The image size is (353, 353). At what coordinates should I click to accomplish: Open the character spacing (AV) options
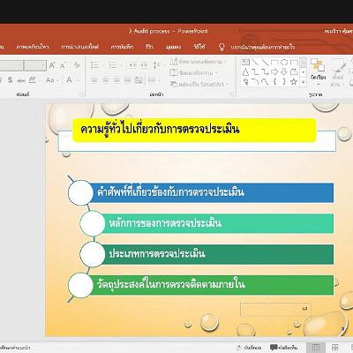point(32,79)
